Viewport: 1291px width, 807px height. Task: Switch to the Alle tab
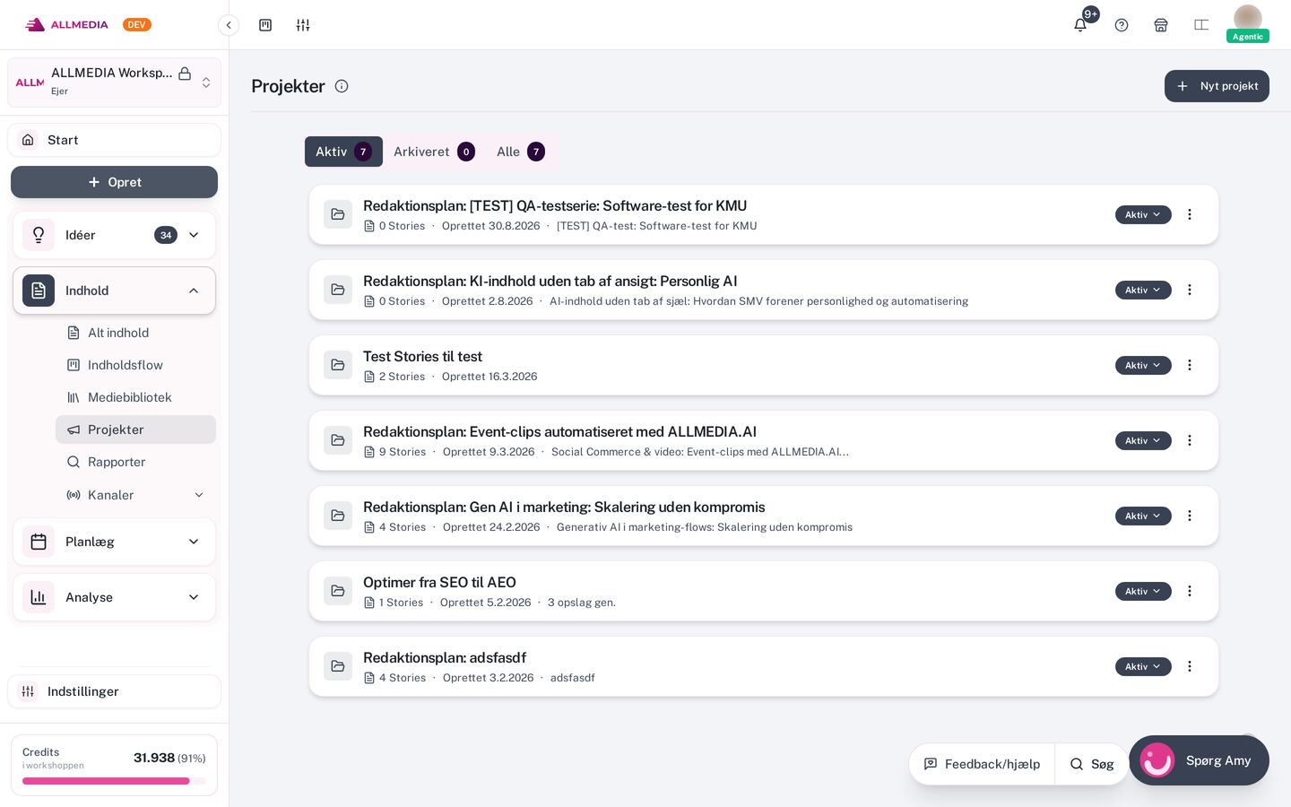[x=521, y=152]
